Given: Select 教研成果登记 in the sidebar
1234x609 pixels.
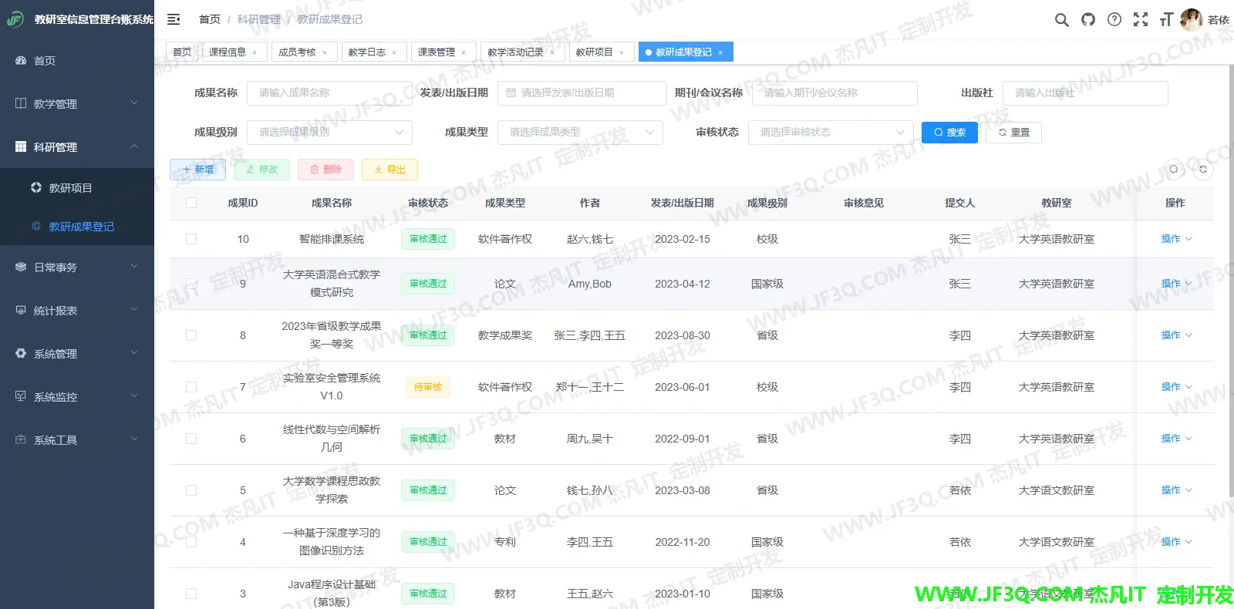Looking at the screenshot, I should click(x=77, y=226).
